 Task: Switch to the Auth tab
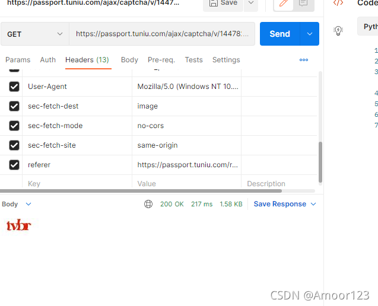[x=47, y=60]
